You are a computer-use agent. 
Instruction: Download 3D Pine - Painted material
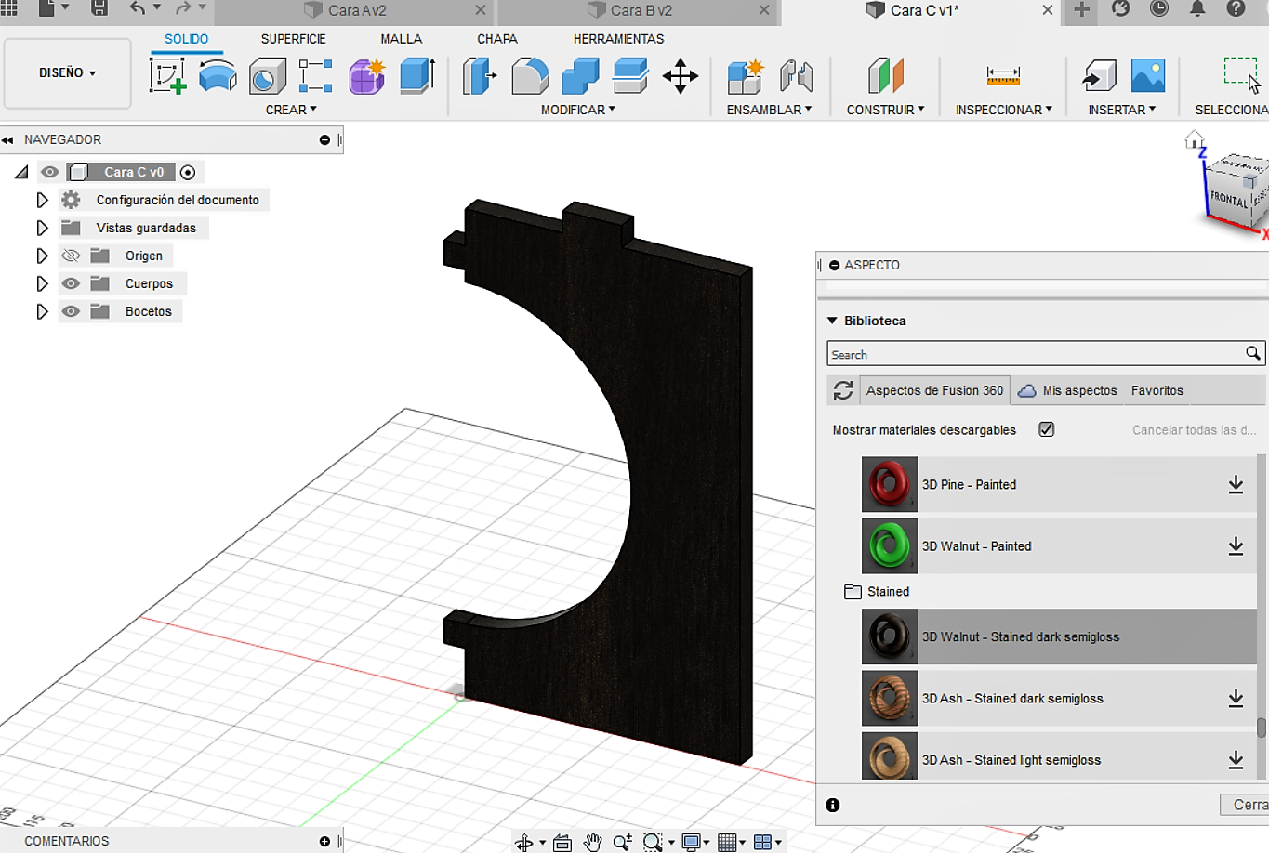(x=1236, y=484)
